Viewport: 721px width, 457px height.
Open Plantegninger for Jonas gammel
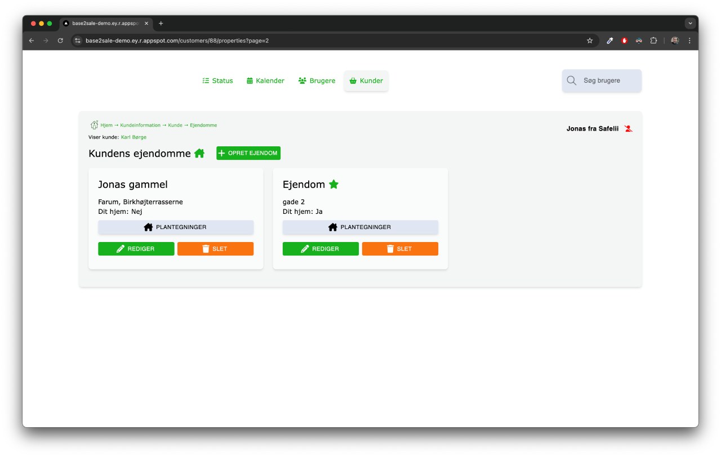coord(175,227)
